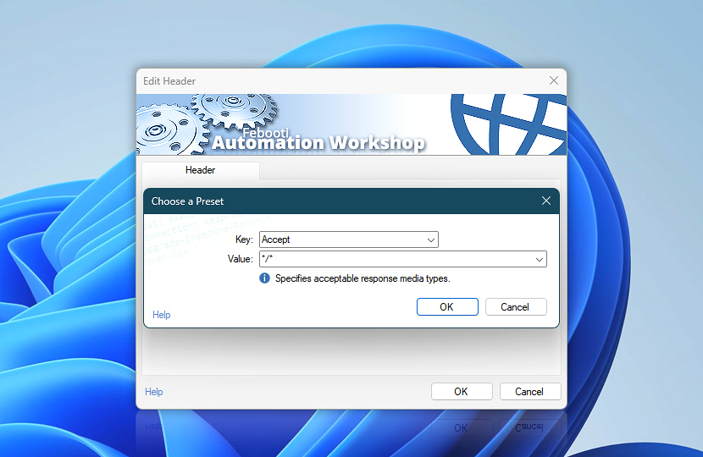Click the globe icon in the banner
The width and height of the screenshot is (703, 457).
[x=508, y=124]
